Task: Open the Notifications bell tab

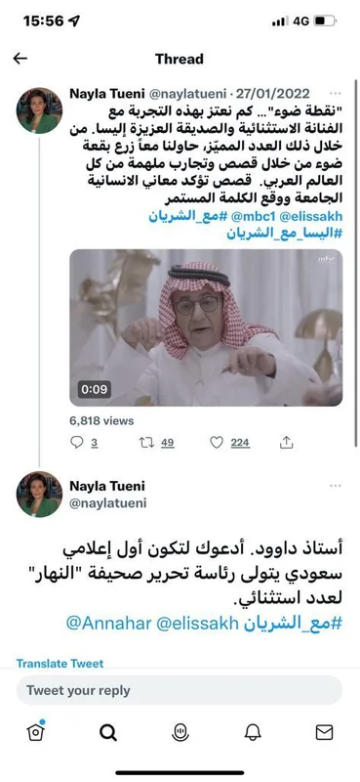Action: pos(253,731)
